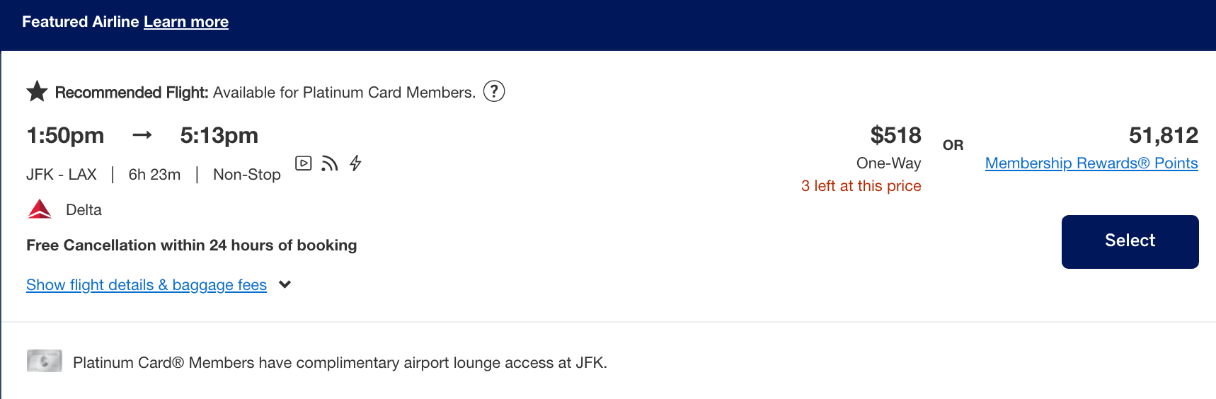Open Show flight details & baggage fees
This screenshot has height=399, width=1216.
(147, 284)
